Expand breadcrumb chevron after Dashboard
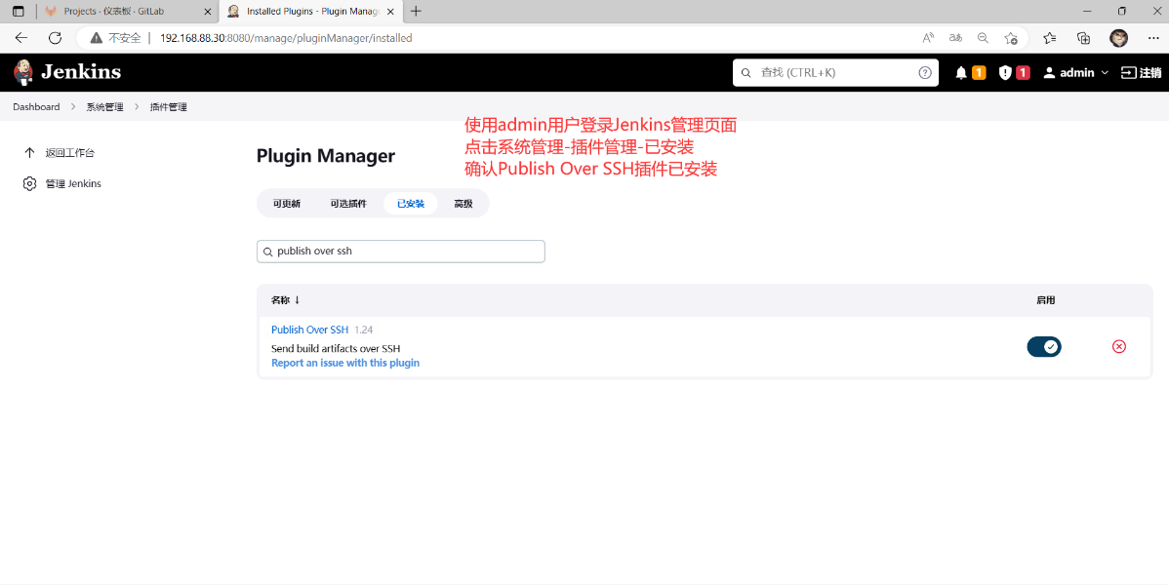The height and width of the screenshot is (585, 1169). 73,107
